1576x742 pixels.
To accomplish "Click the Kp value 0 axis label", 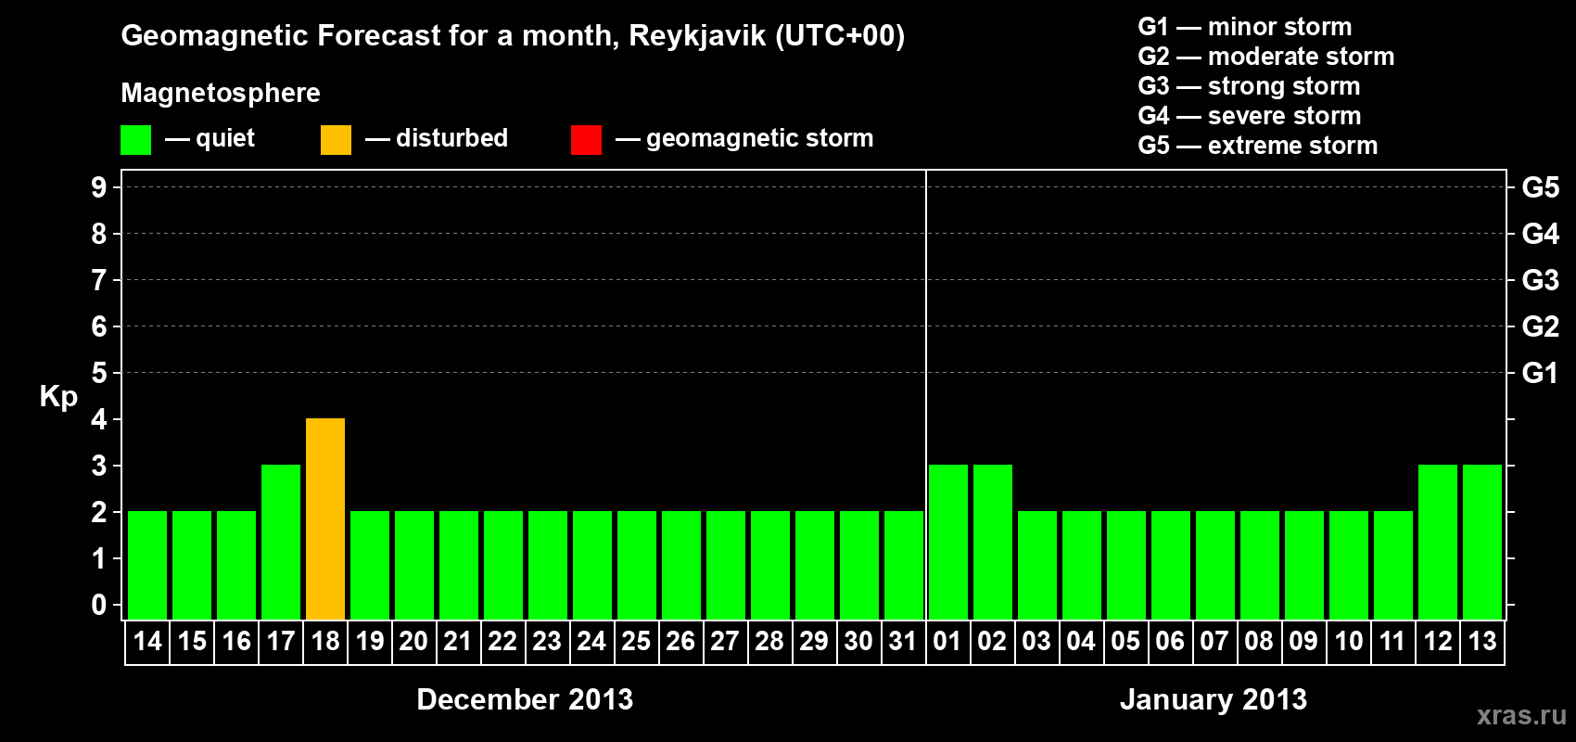I will coord(99,605).
